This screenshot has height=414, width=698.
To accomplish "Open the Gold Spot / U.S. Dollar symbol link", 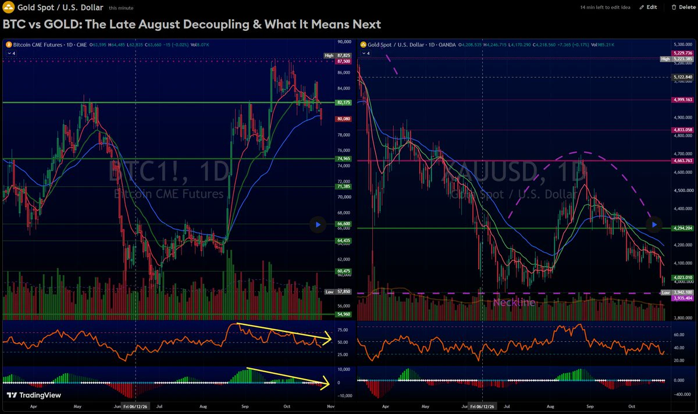I will [x=61, y=8].
